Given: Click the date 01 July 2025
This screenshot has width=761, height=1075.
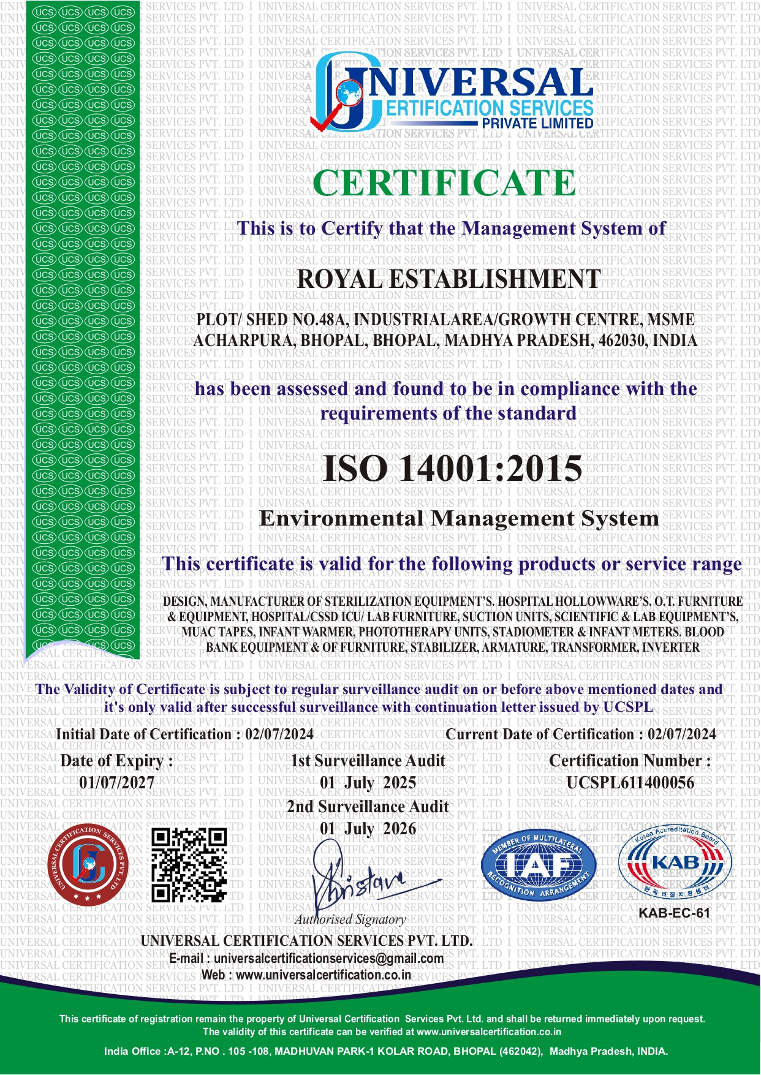Looking at the screenshot, I should (x=368, y=783).
